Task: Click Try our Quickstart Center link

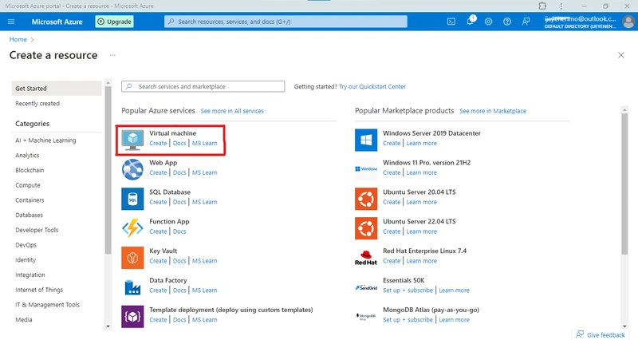Action: point(372,86)
